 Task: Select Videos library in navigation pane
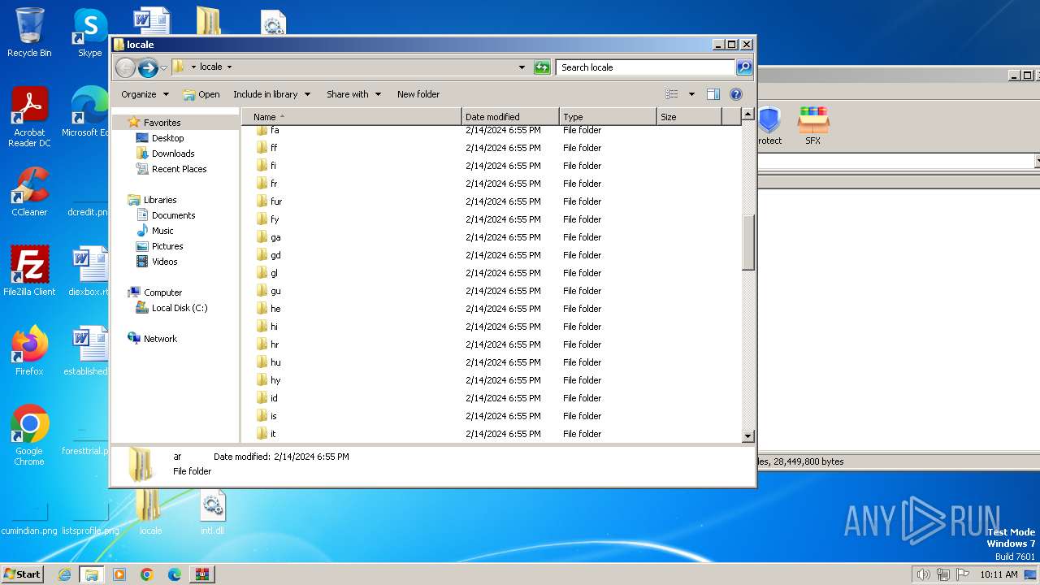(164, 262)
